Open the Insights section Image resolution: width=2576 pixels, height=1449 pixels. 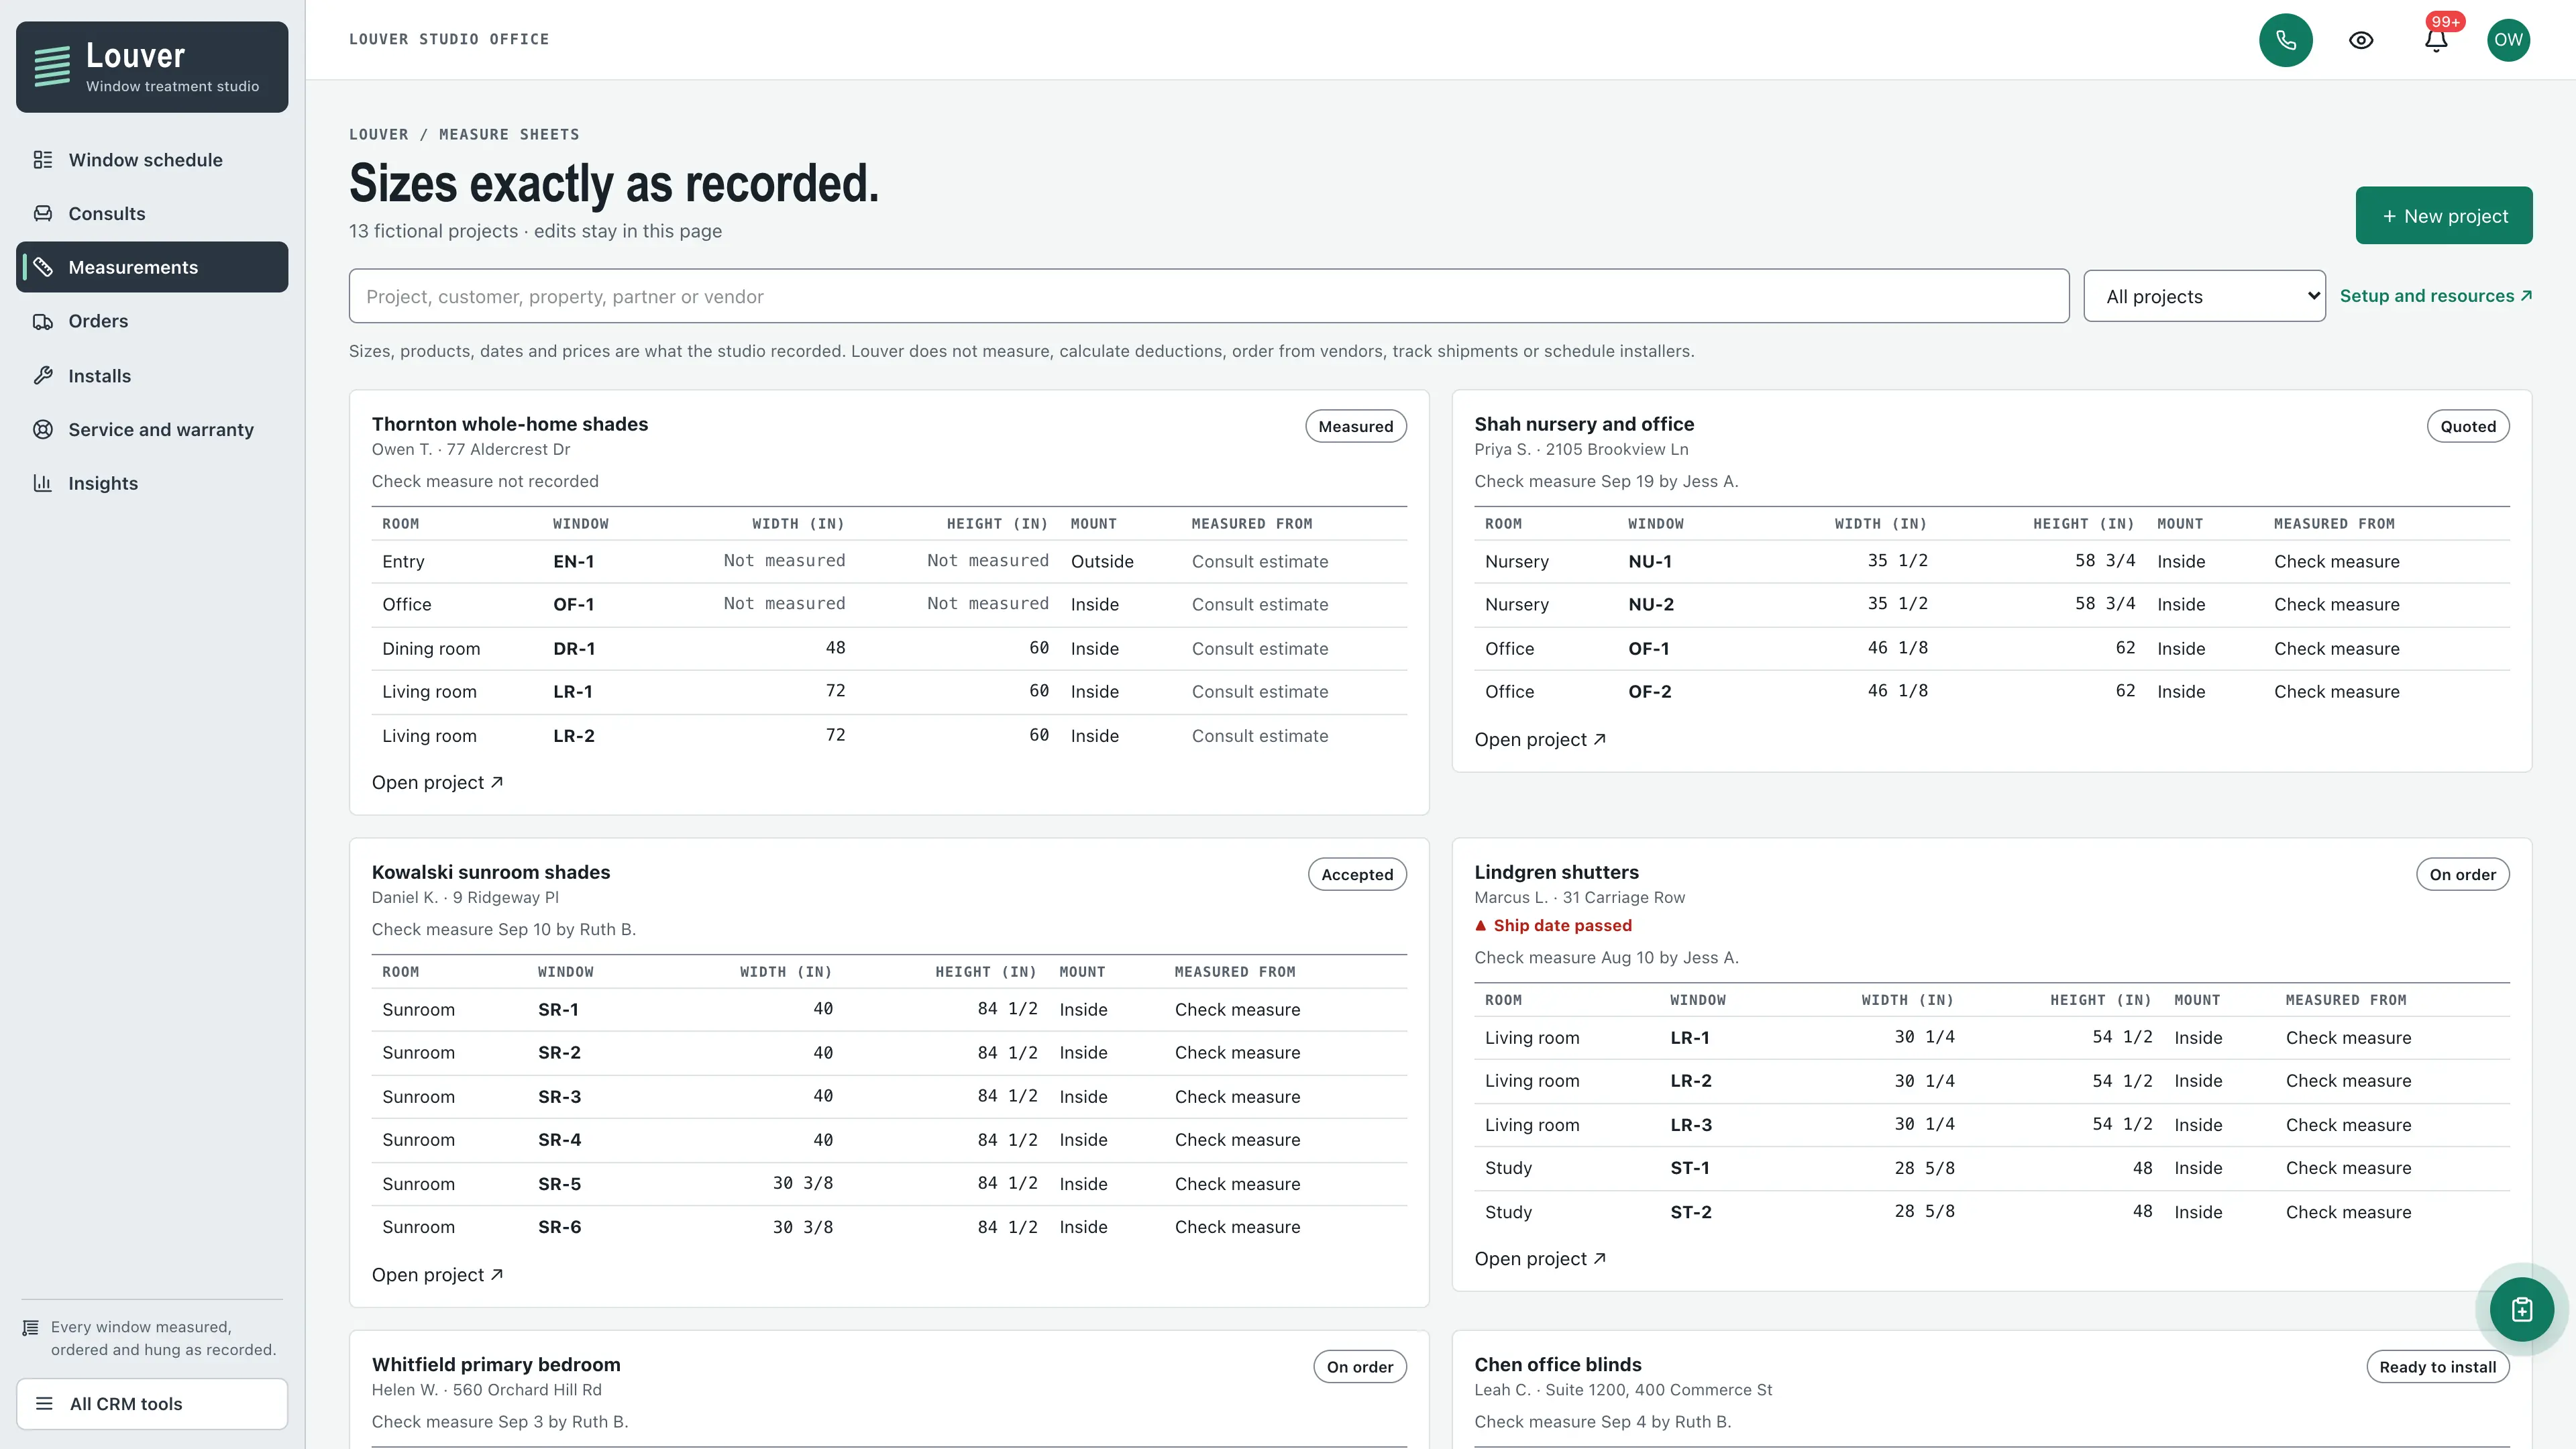pyautogui.click(x=152, y=483)
